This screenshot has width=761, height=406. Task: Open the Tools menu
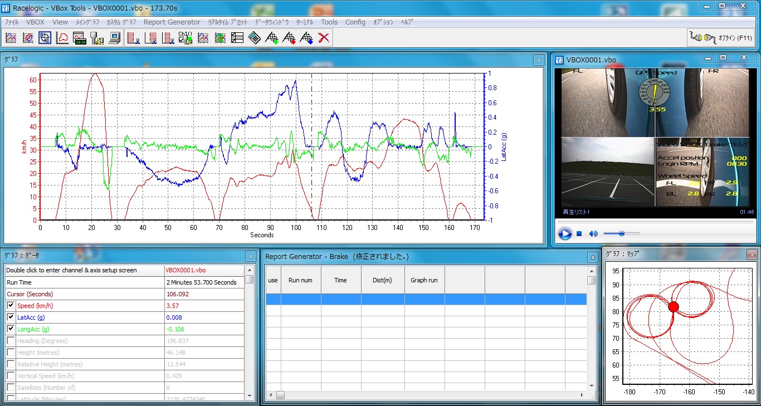329,22
